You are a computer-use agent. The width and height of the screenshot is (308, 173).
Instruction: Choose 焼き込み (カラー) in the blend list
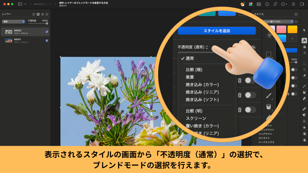point(202,84)
